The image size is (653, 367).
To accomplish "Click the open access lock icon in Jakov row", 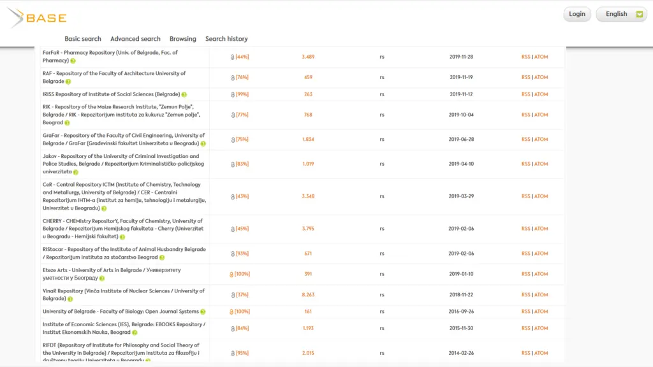I will 233,164.
